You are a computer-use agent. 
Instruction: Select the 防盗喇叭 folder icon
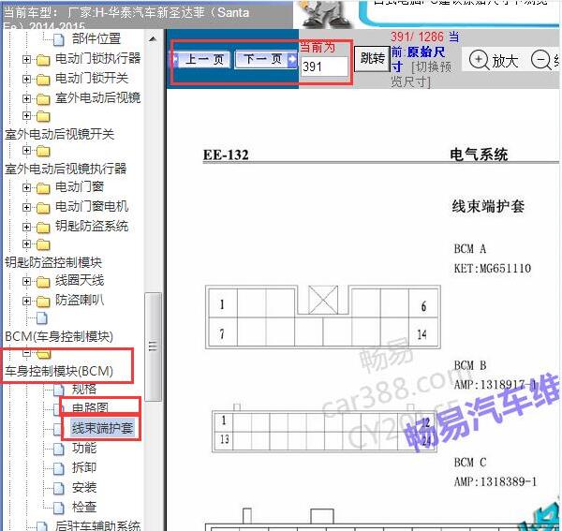pyautogui.click(x=43, y=302)
